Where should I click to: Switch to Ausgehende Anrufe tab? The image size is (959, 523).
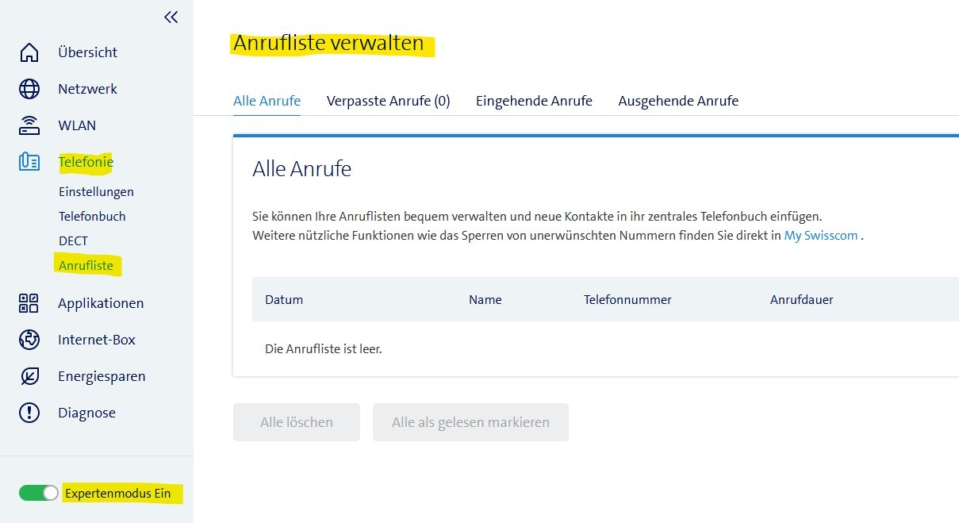678,101
